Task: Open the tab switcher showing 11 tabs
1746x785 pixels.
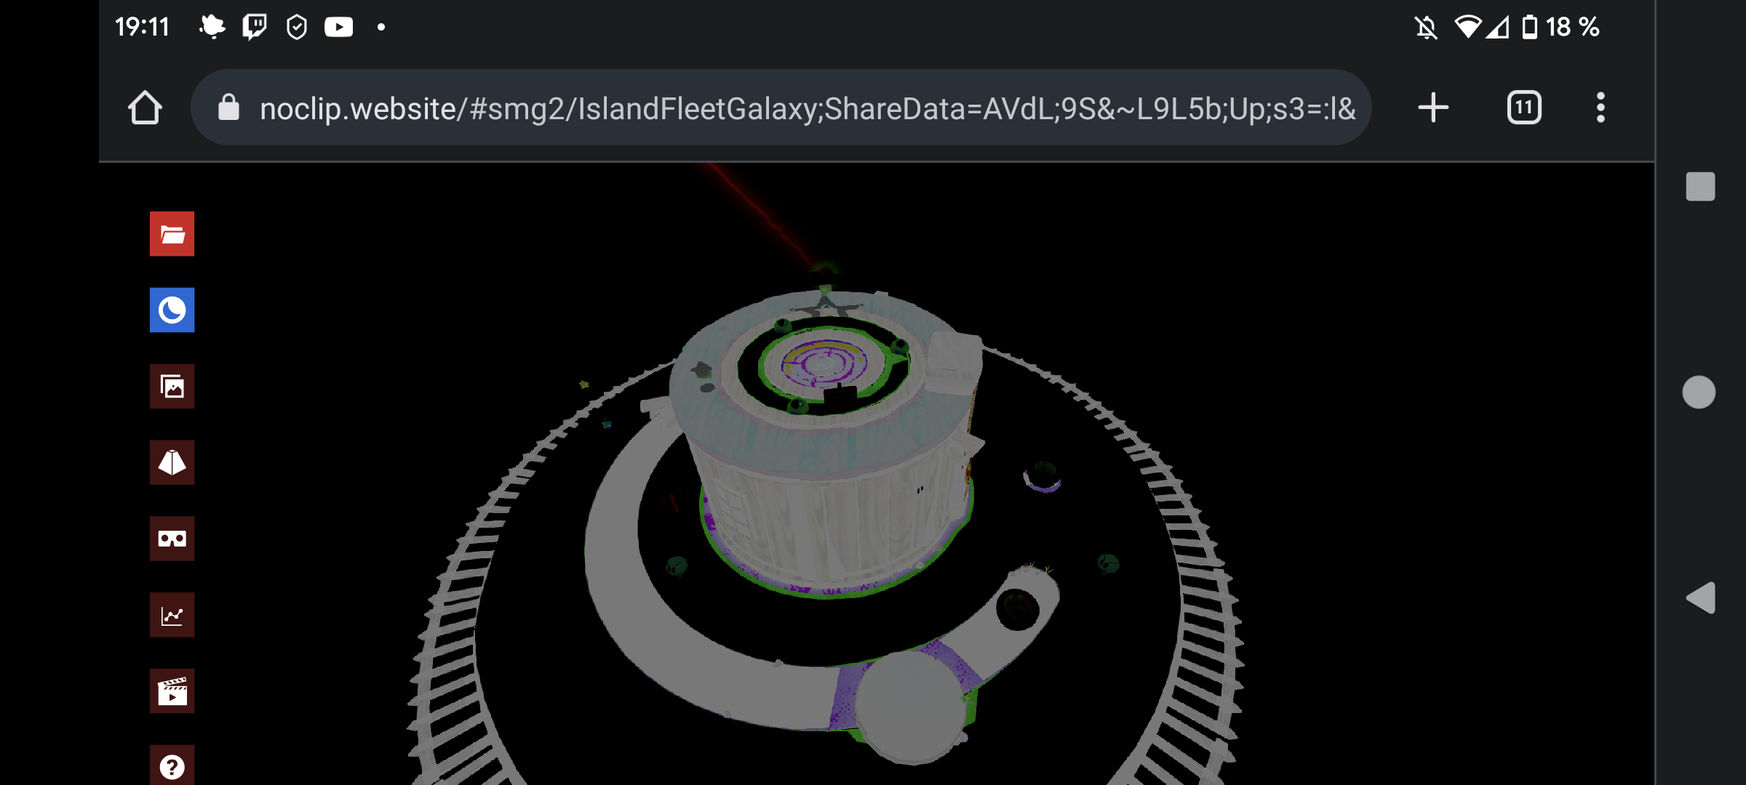Action: 1523,106
